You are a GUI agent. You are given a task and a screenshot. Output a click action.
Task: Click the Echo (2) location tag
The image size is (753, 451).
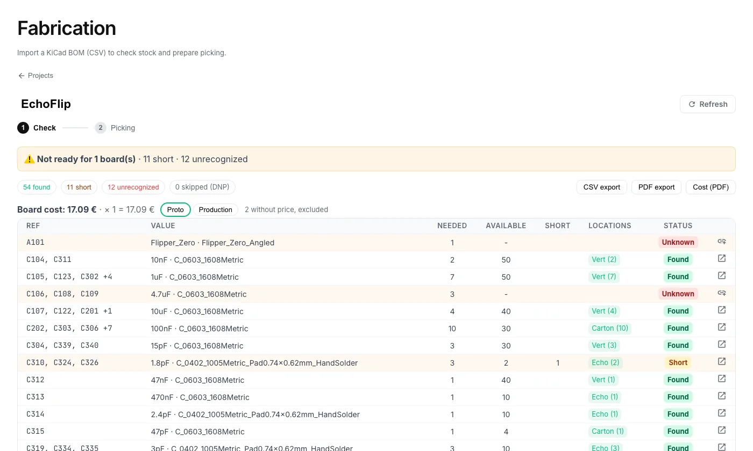pyautogui.click(x=606, y=362)
